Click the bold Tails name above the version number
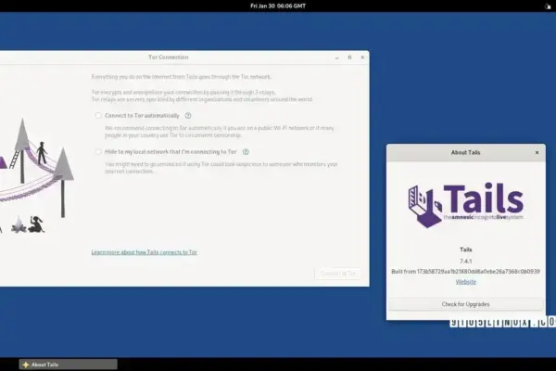556x371 pixels. click(465, 249)
